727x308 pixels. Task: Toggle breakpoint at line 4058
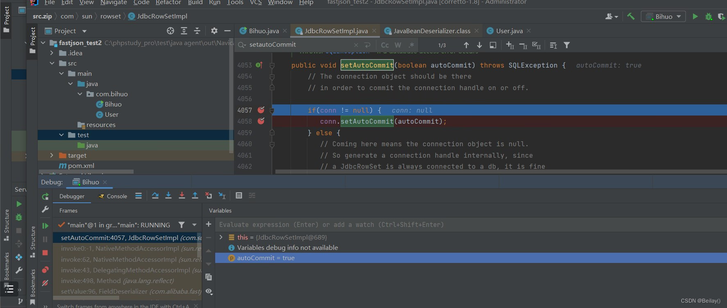pyautogui.click(x=261, y=121)
